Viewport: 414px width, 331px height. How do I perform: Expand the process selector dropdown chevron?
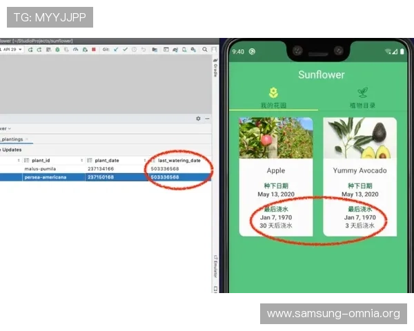pyautogui.click(x=10, y=128)
